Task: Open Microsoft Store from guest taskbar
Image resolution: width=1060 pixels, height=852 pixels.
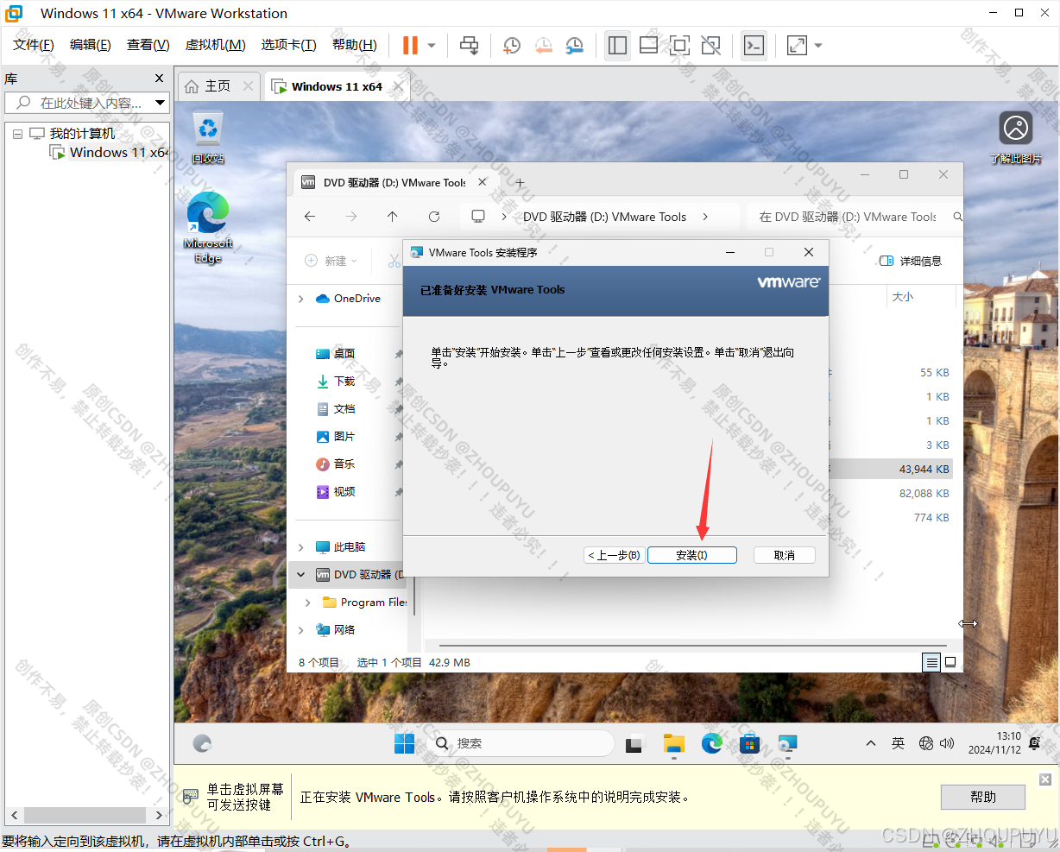Action: coord(750,743)
